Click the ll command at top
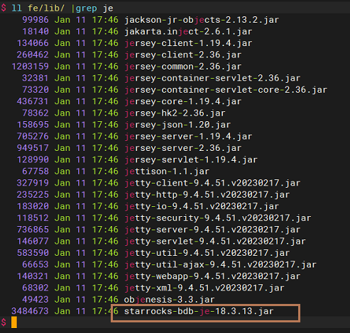Image resolution: width=350 pixels, height=333 pixels. (x=16, y=9)
